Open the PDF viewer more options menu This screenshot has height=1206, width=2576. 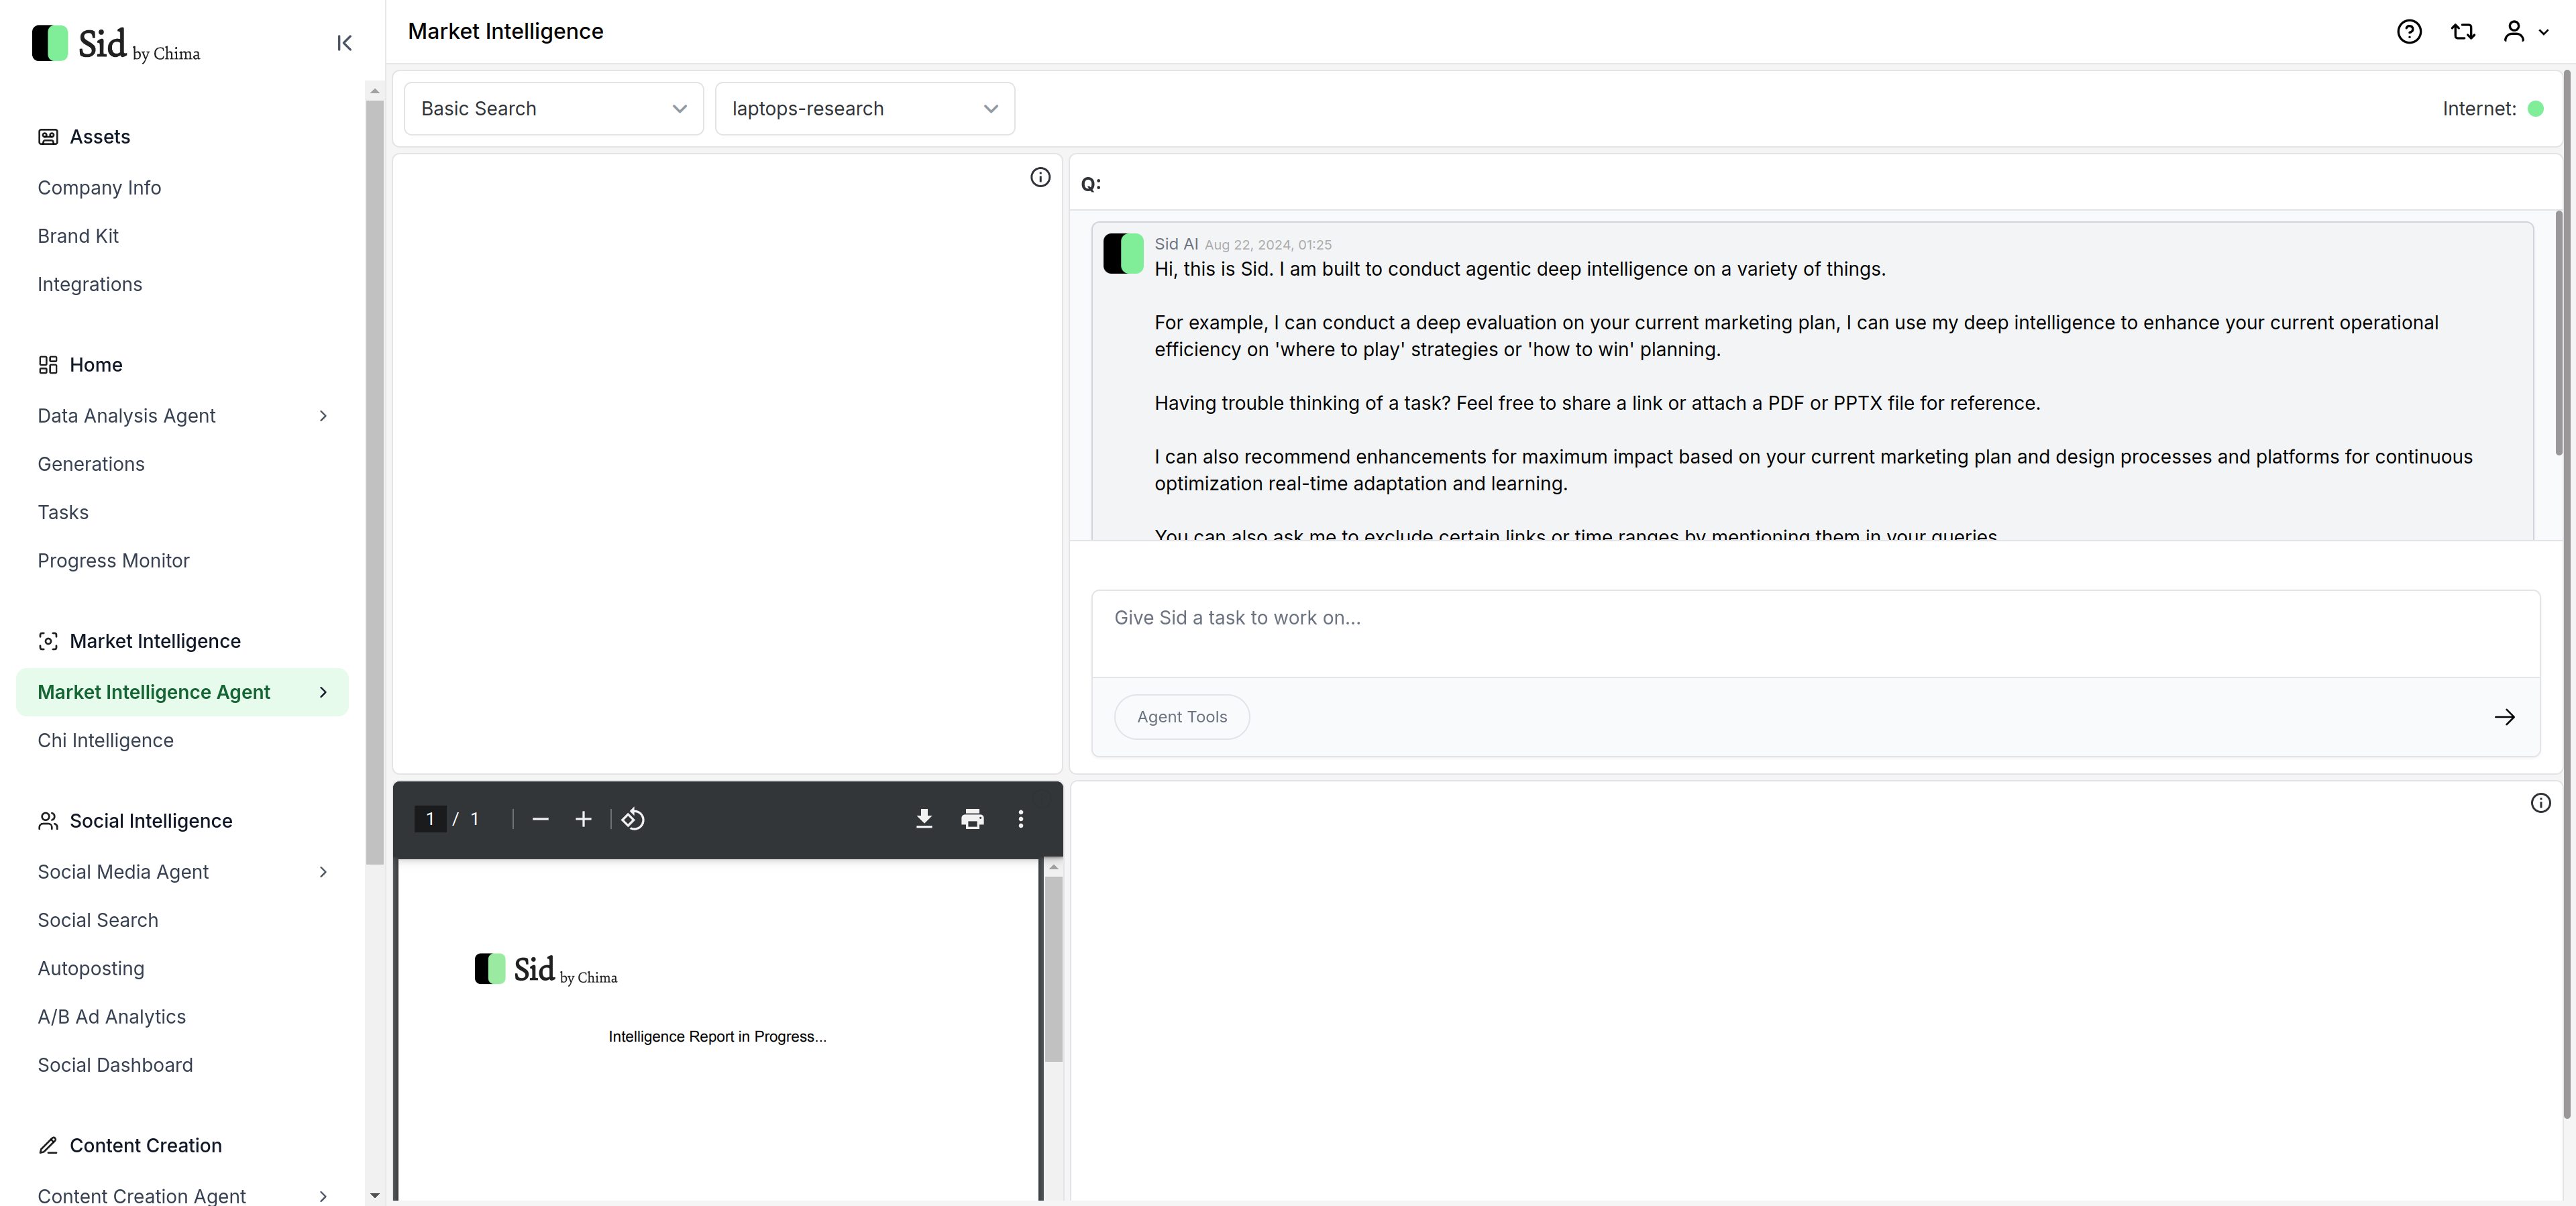(1020, 819)
